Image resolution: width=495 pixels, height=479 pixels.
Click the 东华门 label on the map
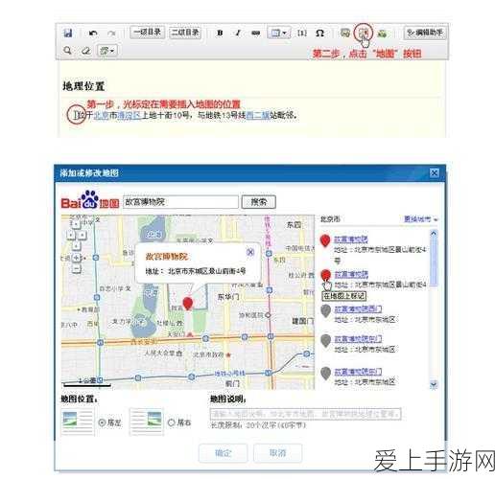(x=228, y=297)
